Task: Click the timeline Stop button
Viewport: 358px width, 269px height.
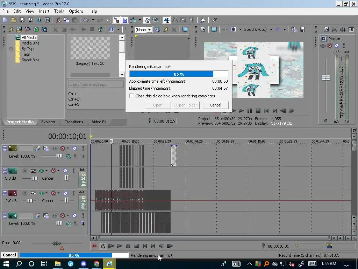Action: pyautogui.click(x=137, y=246)
